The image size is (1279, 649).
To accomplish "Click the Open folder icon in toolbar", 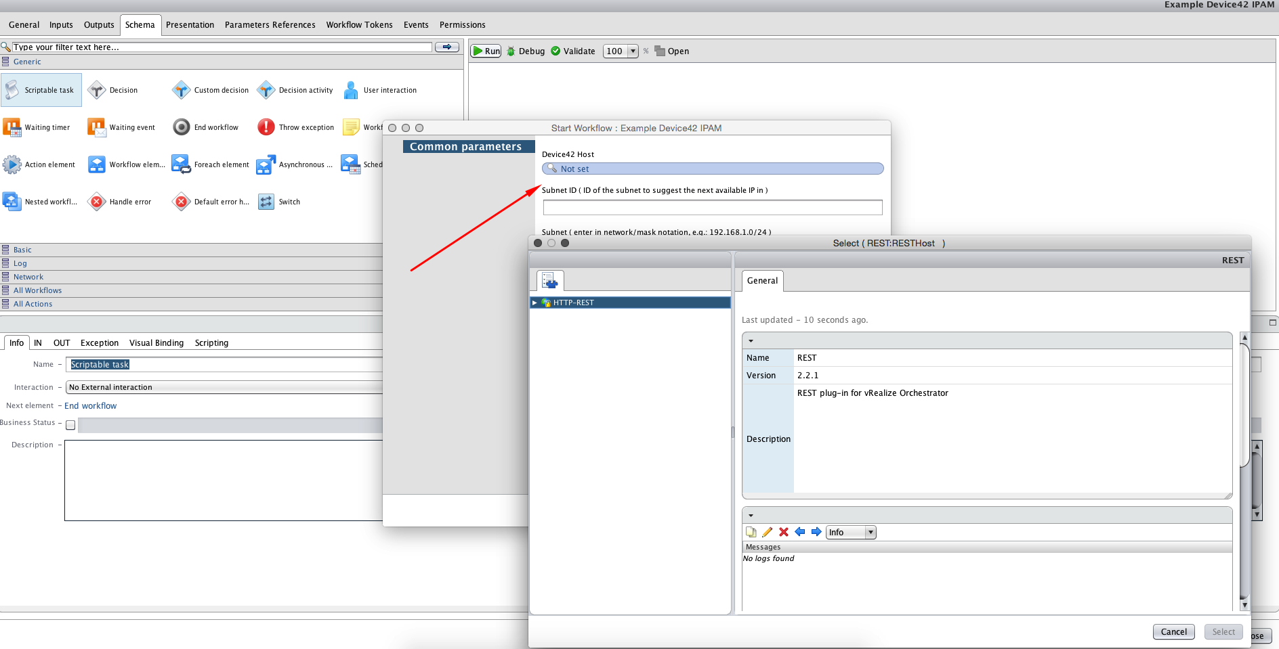I will [x=660, y=51].
